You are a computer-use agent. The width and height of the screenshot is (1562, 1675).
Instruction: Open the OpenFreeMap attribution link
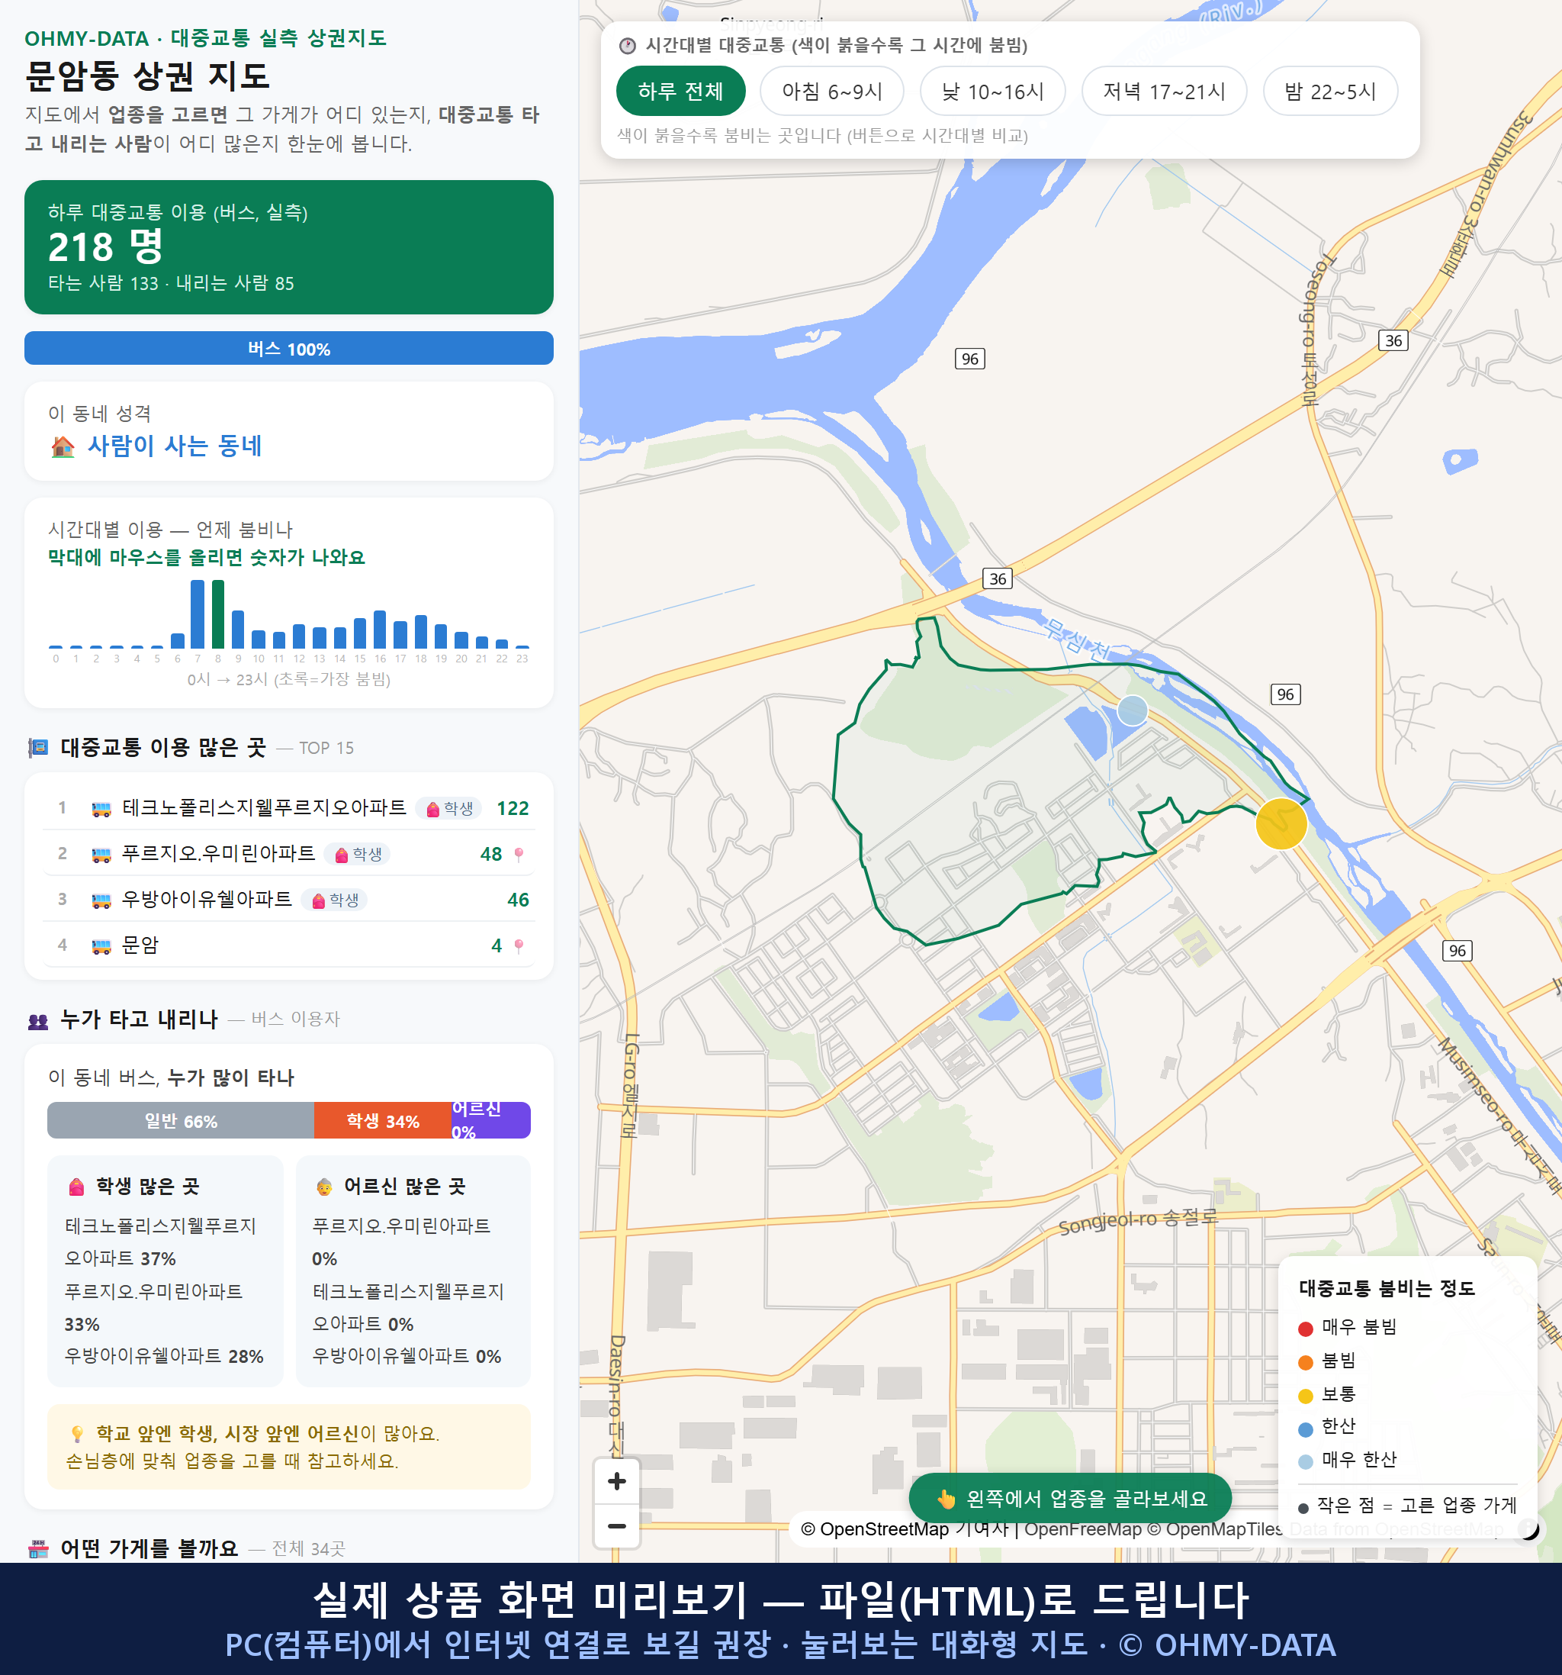(1082, 1528)
